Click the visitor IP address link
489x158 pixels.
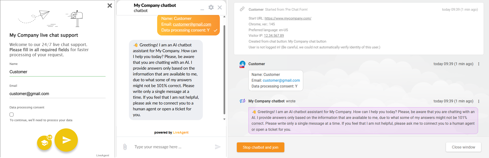pos(274,35)
